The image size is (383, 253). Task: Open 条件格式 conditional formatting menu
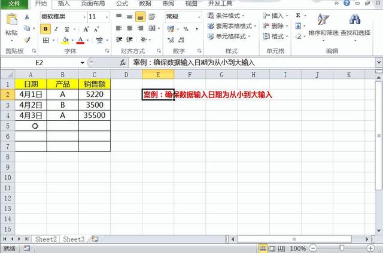[226, 16]
